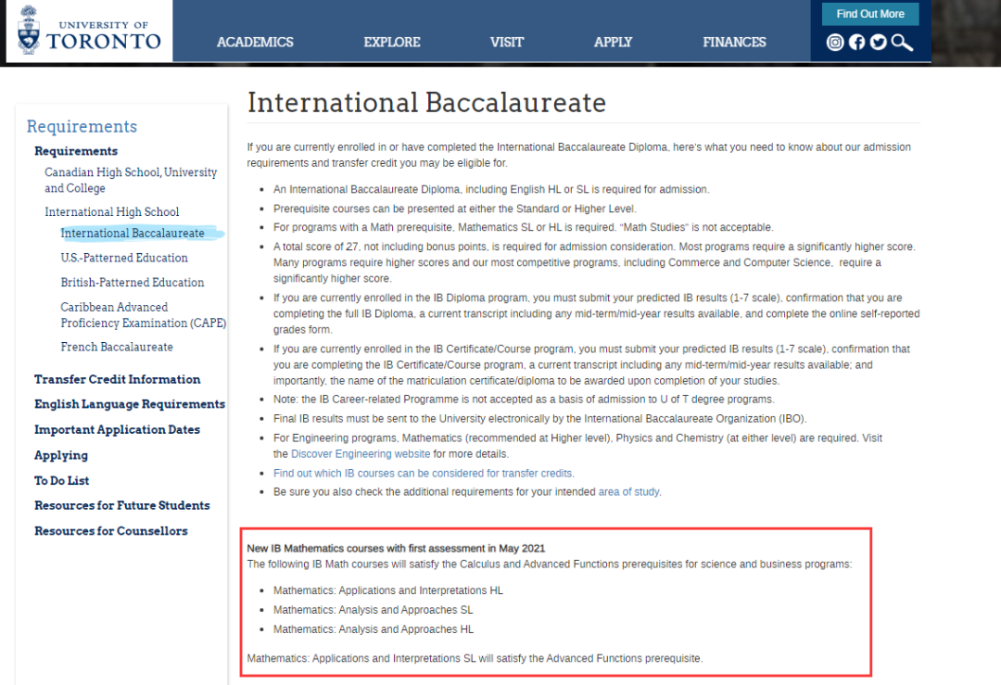This screenshot has height=685, width=1001.
Task: Go to Transfer Credit Information section
Action: (118, 379)
